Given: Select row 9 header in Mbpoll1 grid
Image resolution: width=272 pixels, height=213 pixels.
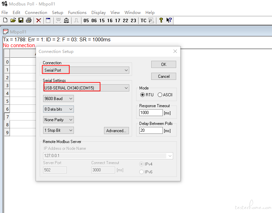Looking at the screenshot, I should point(7,132).
